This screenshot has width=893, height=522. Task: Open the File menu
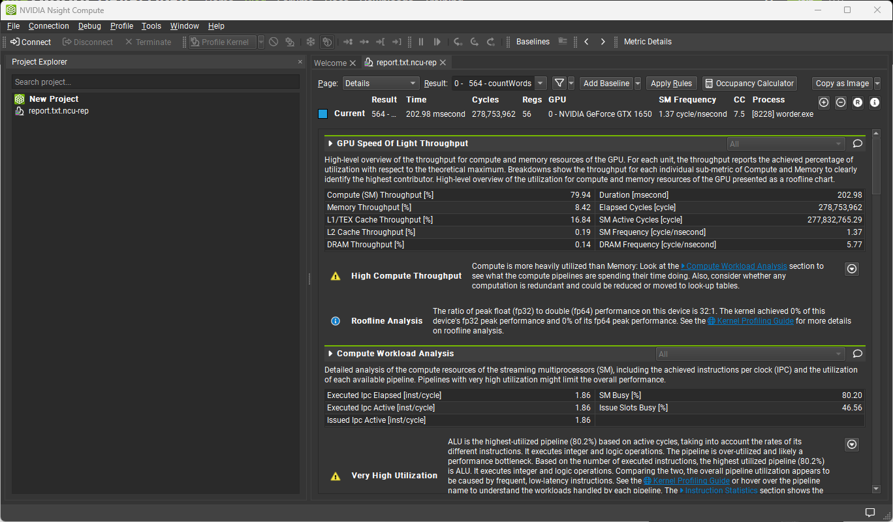(14, 26)
